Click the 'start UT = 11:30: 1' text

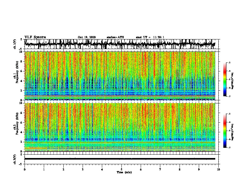150,37
